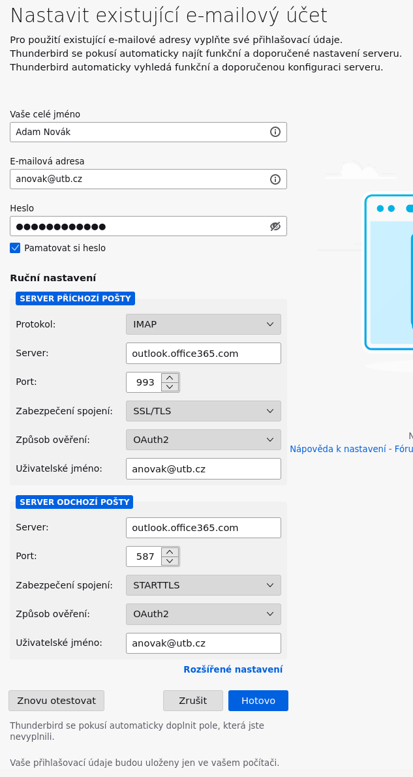Open outgoing Způsob ověření OAuth2 dropdown
The height and width of the screenshot is (777, 413).
click(x=203, y=614)
